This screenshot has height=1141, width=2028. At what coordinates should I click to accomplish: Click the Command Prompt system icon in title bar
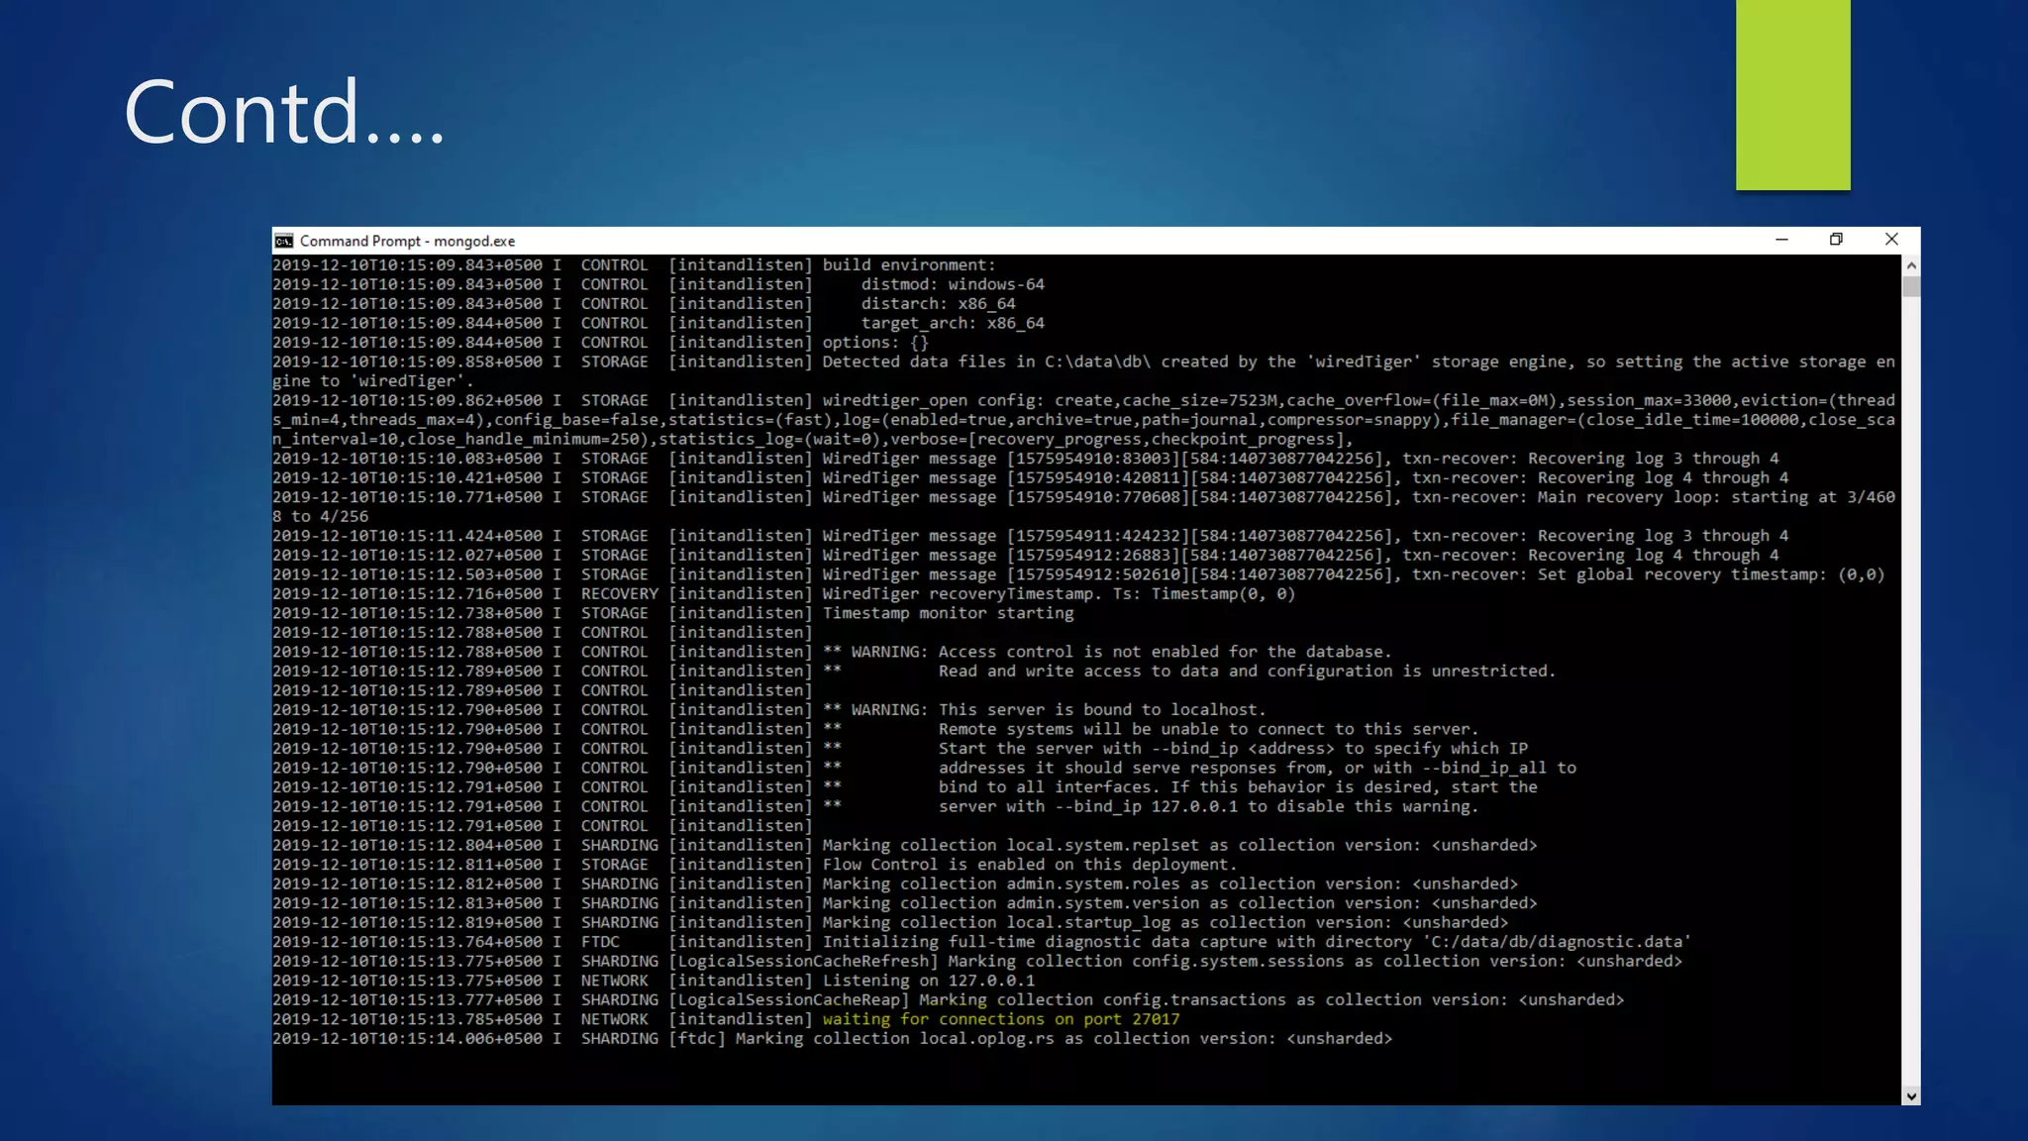point(284,241)
